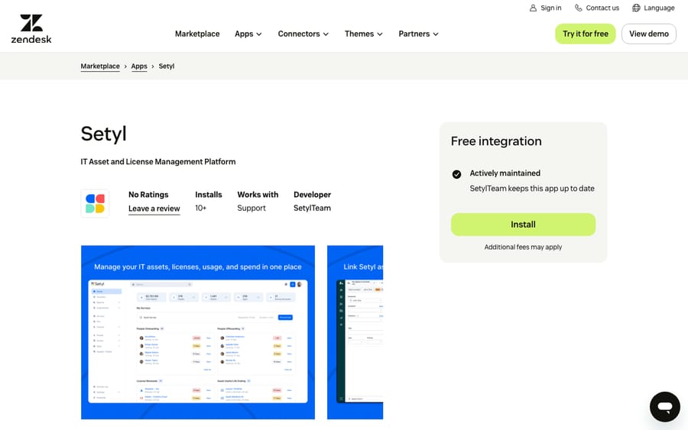The image size is (688, 430).
Task: Click 'SetylTeam keeps this app up to date'
Action: [x=532, y=189]
